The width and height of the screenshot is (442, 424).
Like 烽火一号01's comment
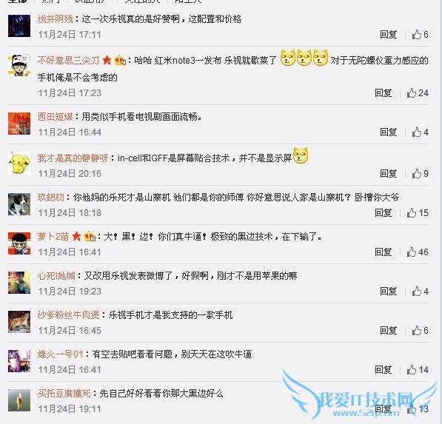point(418,369)
